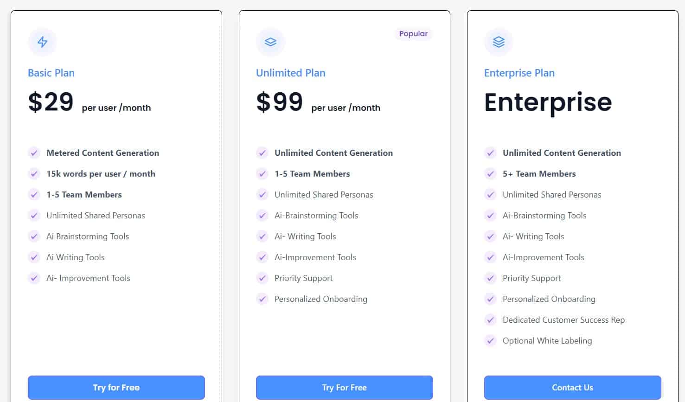Screen dimensions: 685x402
Task: Click Try For Free on Unlimited Plan
Action: (x=344, y=388)
